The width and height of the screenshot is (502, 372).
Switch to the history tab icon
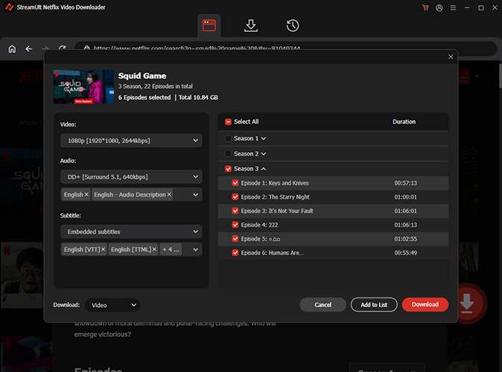(293, 25)
